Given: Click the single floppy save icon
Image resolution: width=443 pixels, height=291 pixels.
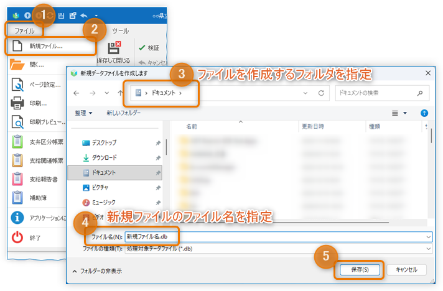Looking at the screenshot, I should point(62,16).
